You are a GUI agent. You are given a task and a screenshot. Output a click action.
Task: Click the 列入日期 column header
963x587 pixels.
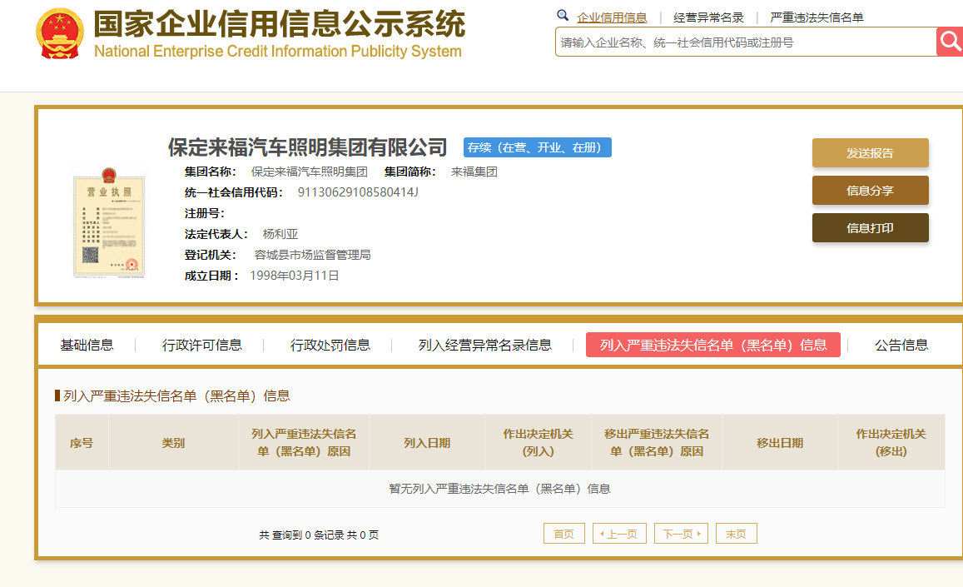427,443
